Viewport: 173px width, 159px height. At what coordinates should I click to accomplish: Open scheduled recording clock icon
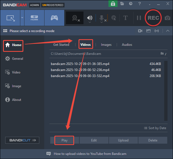click(131, 4)
